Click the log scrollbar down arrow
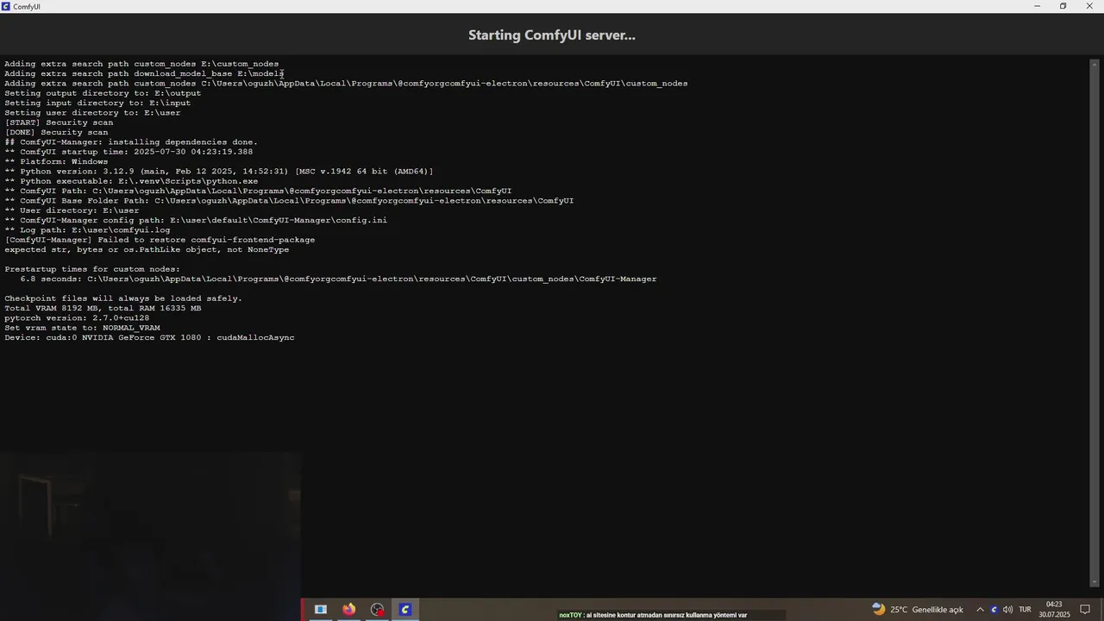This screenshot has height=621, width=1104. pyautogui.click(x=1095, y=583)
